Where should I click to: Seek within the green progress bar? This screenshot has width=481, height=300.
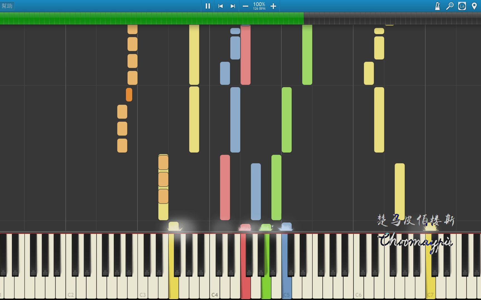tap(152, 18)
